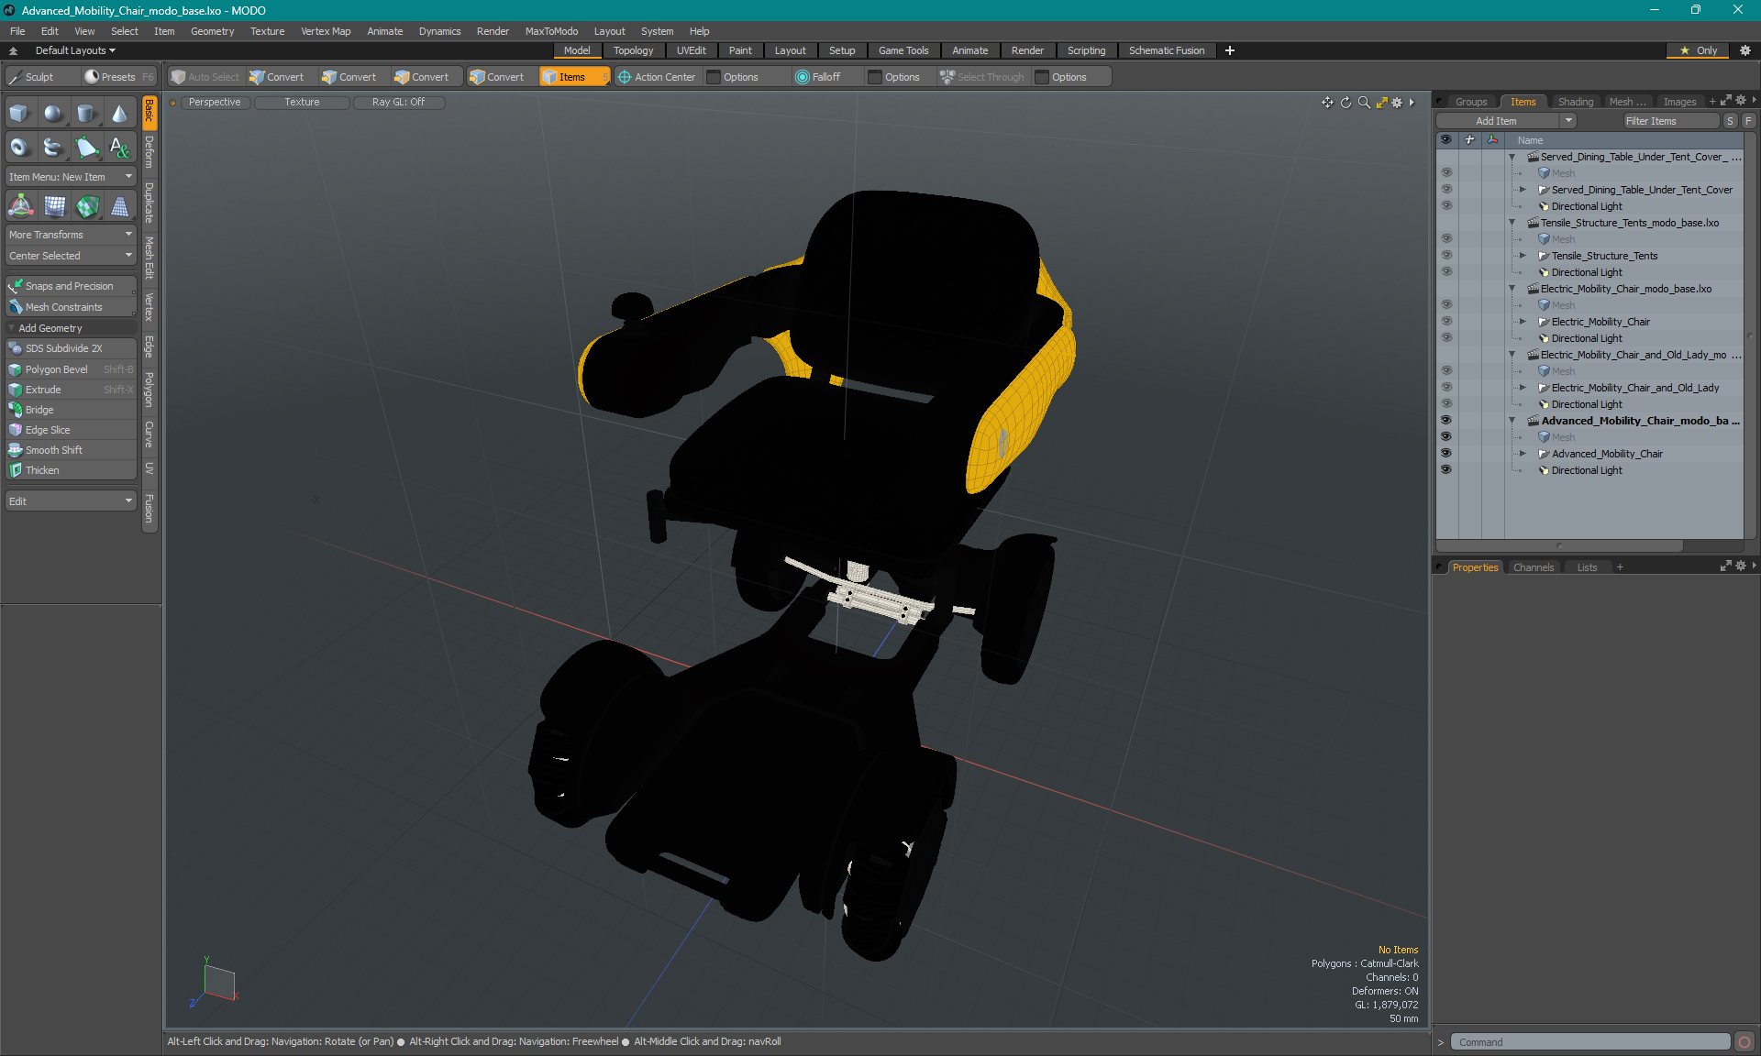Maximize viewport with expand icon
Image resolution: width=1761 pixels, height=1056 pixels.
point(1380,103)
